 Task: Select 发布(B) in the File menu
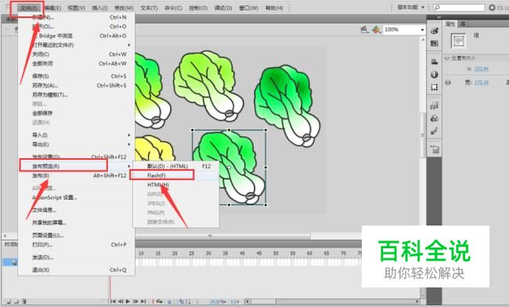[x=76, y=175]
